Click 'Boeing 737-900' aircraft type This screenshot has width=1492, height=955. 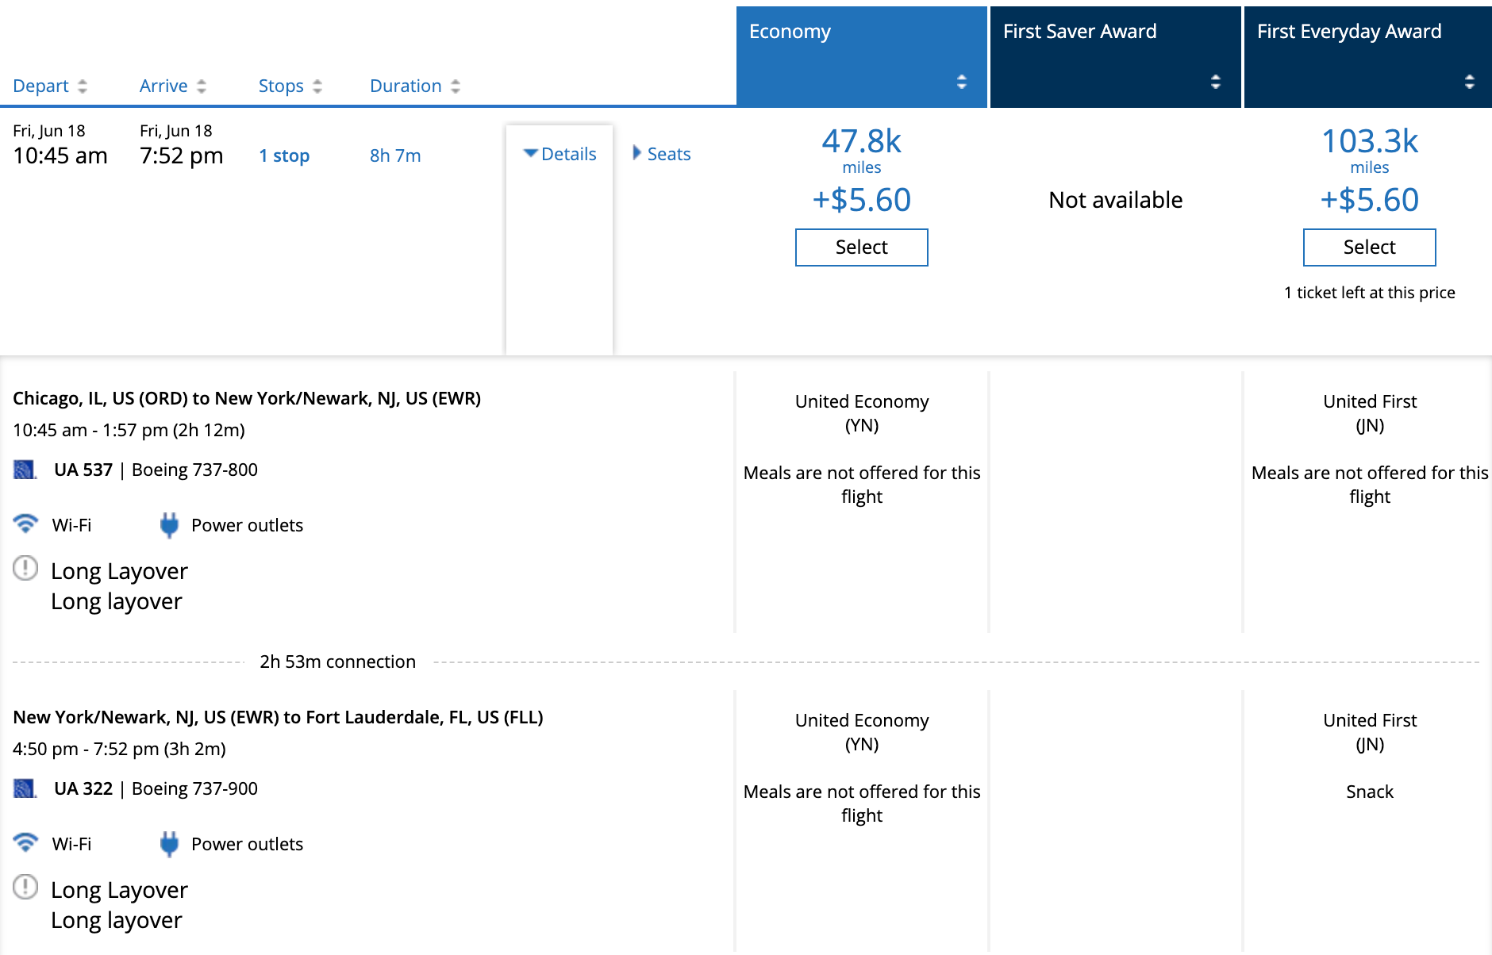tap(194, 788)
